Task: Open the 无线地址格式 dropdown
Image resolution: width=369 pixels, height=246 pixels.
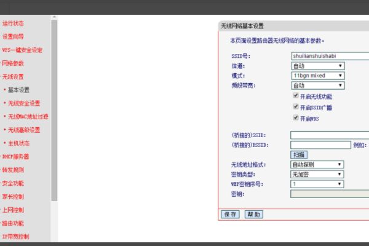Action: [x=317, y=165]
